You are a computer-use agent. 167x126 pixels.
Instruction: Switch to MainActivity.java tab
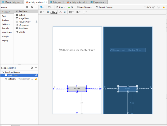click(12, 2)
